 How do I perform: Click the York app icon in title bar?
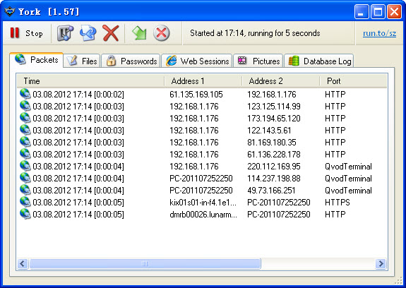click(10, 11)
